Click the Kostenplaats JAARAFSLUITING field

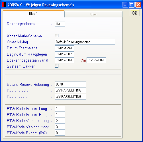[70, 90]
